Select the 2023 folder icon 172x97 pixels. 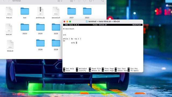point(25,27)
